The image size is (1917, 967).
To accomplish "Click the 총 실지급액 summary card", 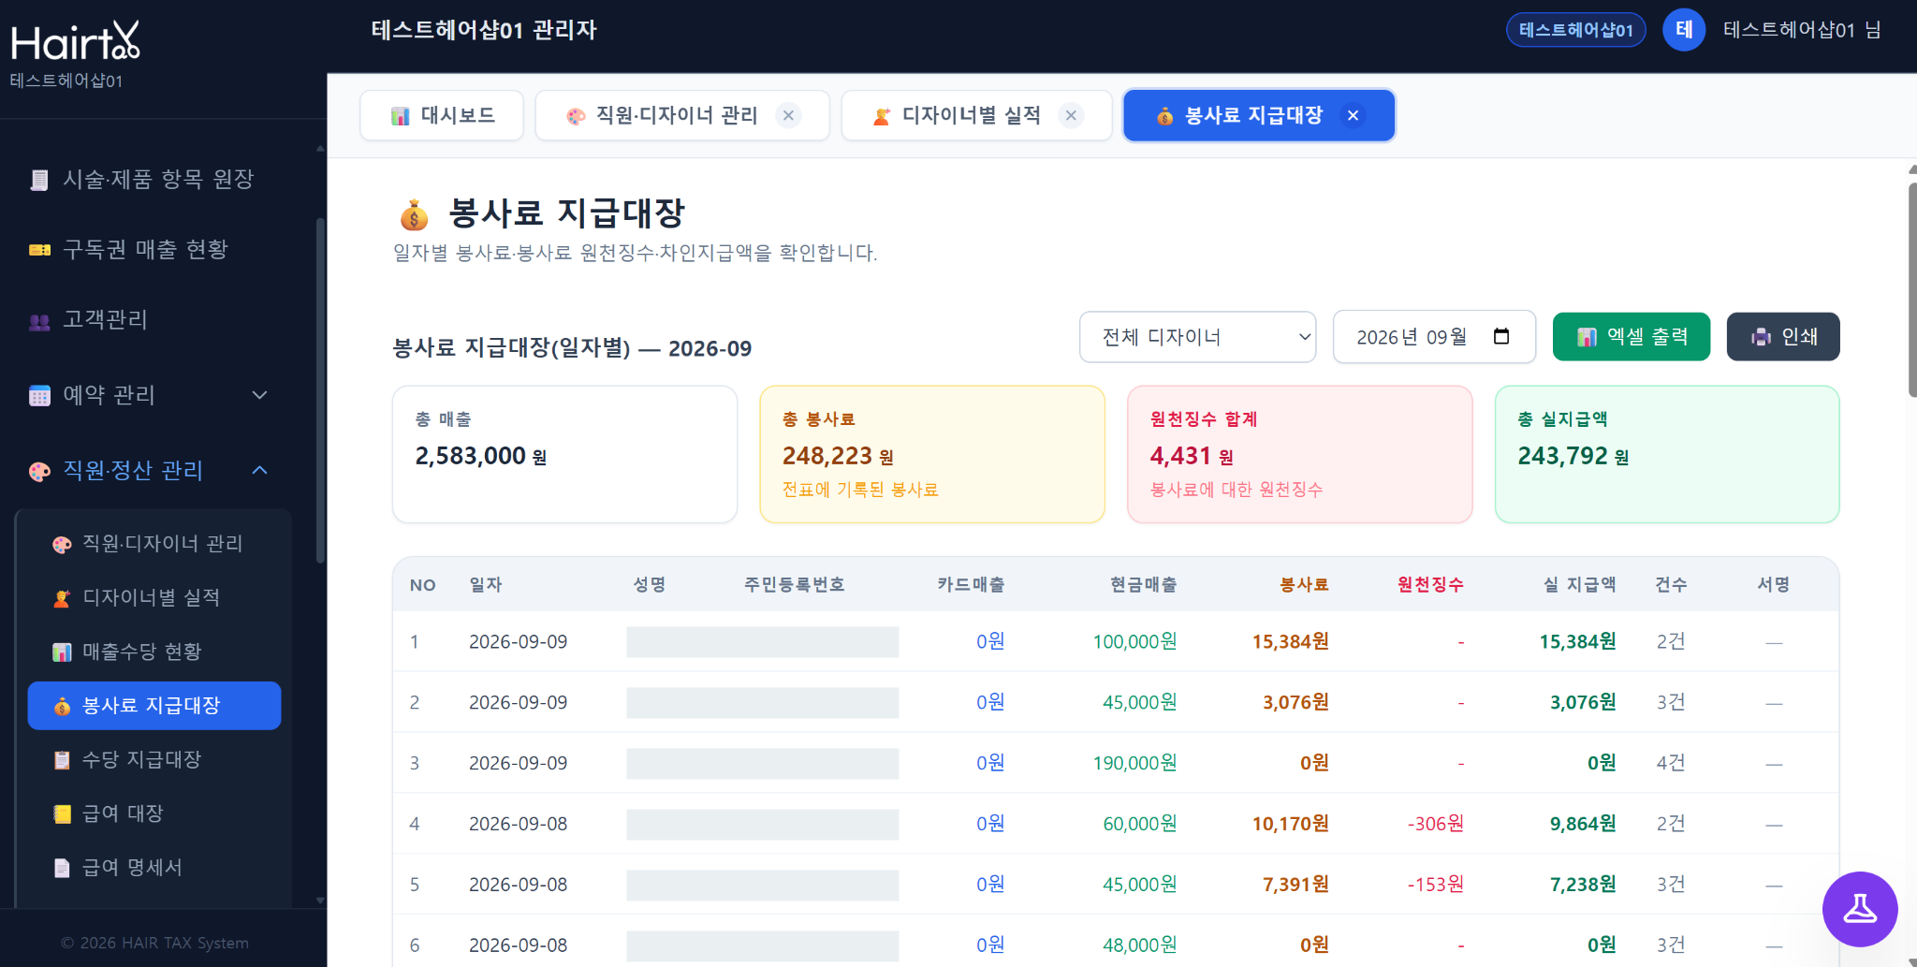I will 1667,454.
